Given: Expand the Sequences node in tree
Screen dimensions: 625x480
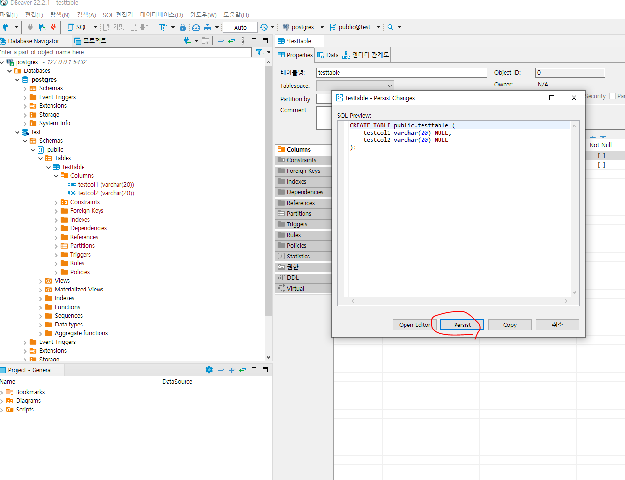Looking at the screenshot, I should click(x=41, y=316).
